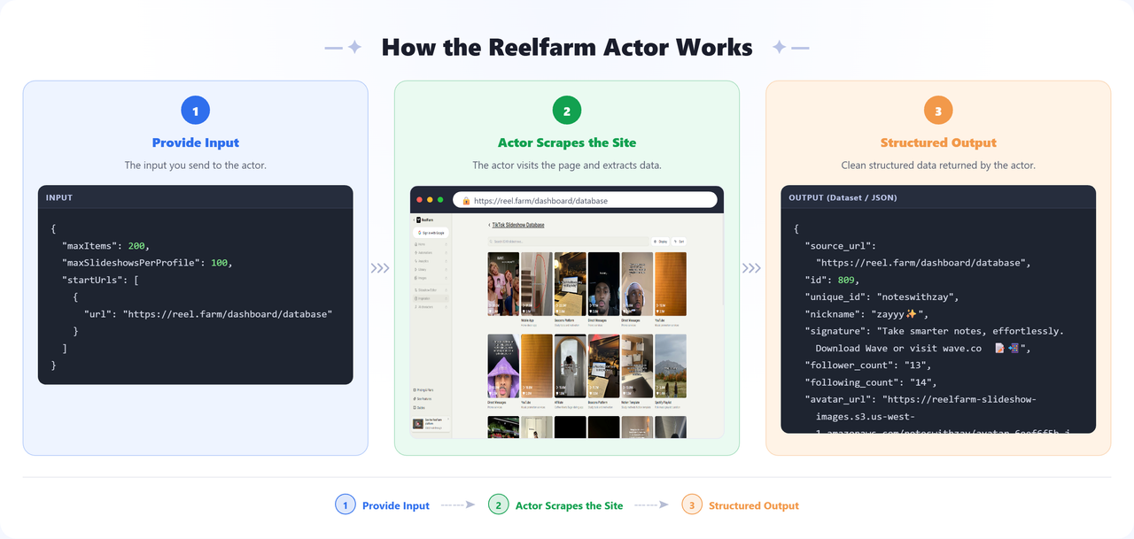Click the "startUrls" line in the input
Image resolution: width=1134 pixels, height=539 pixels.
click(x=100, y=280)
